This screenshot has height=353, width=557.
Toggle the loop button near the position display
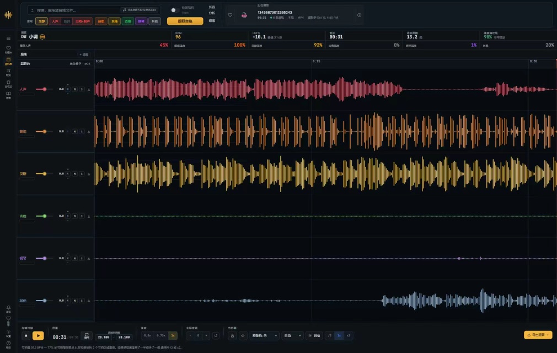(87, 335)
